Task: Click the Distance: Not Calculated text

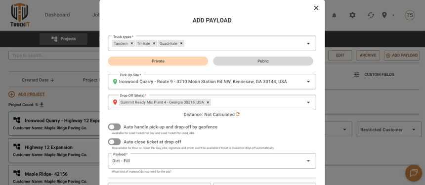Action: [209, 114]
